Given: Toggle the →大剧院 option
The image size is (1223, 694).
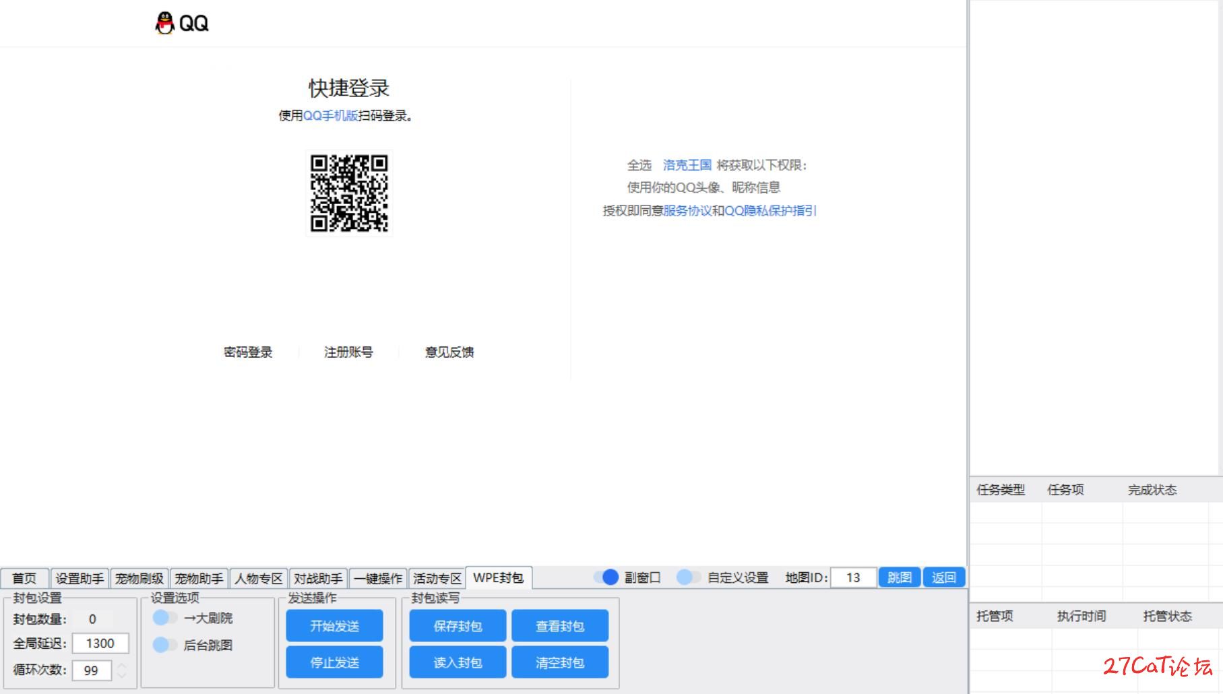Looking at the screenshot, I should pos(164,618).
